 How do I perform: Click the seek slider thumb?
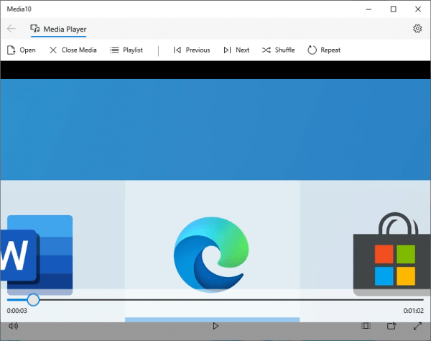[33, 300]
